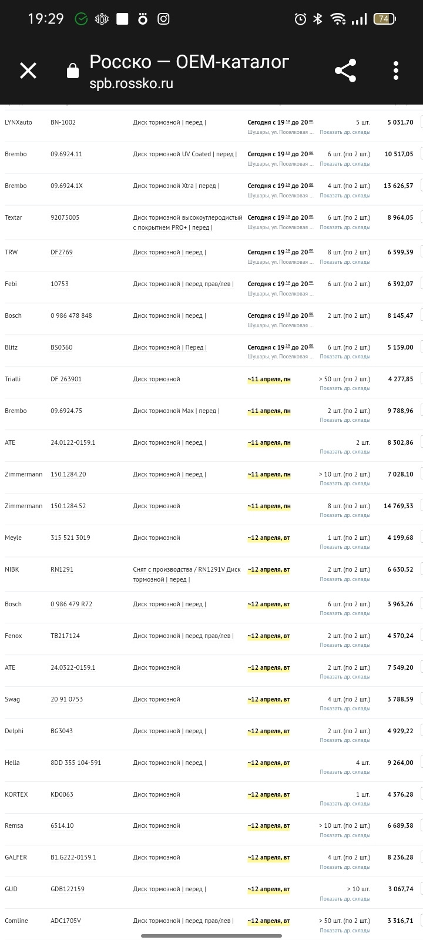Tap the Bluetooth status icon
423x940 pixels.
(318, 19)
